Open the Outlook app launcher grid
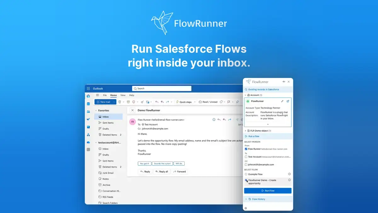The image size is (378, 213). [x=88, y=89]
